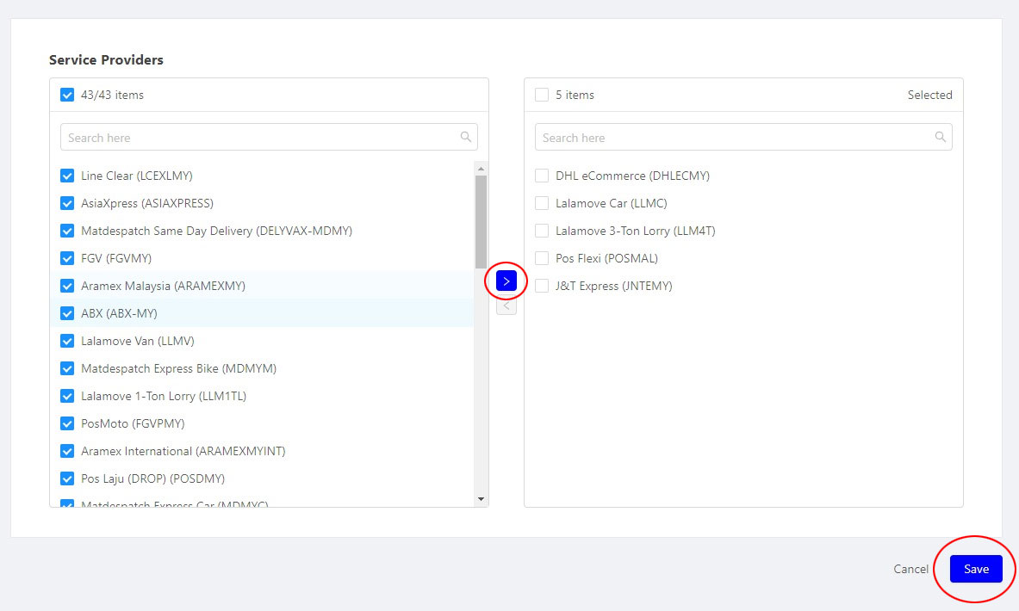
Task: Click the provider list scrollbar thumb
Action: 481,221
